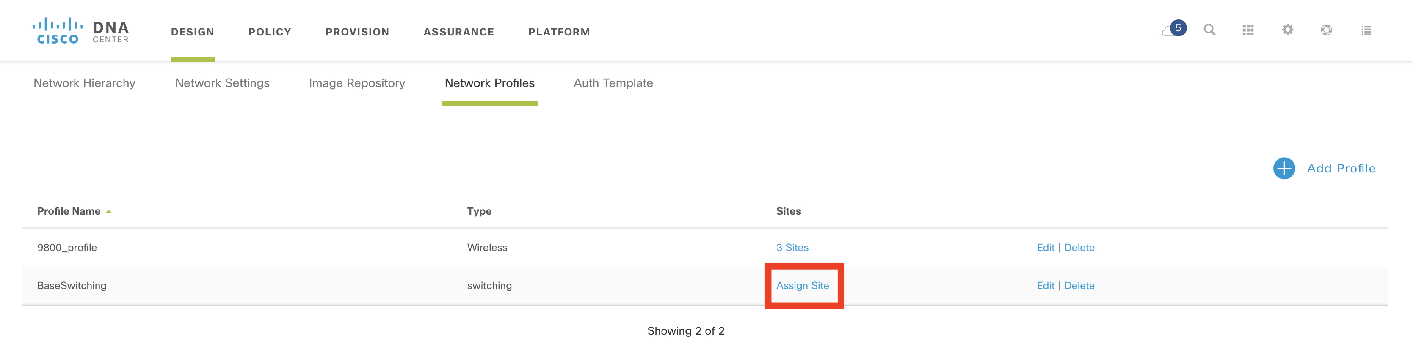Click the search magnifier icon
The height and width of the screenshot is (344, 1413).
click(1209, 30)
